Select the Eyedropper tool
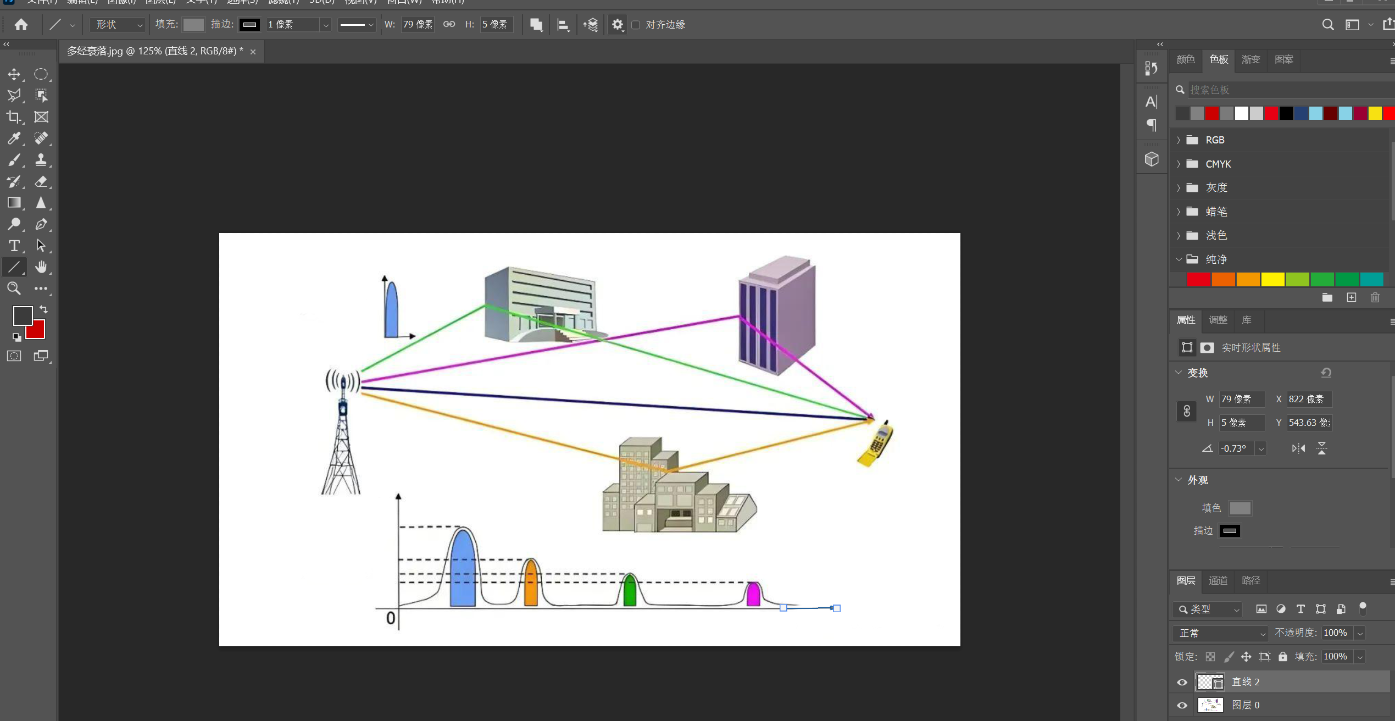Screen dimensions: 1395x721 click(14, 138)
